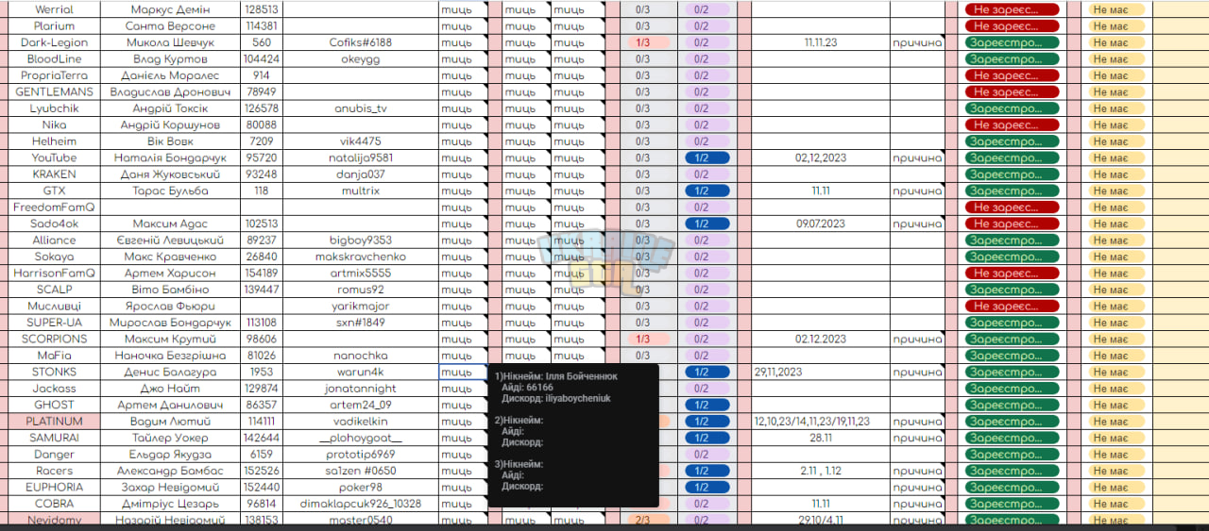This screenshot has height=531, width=1209.
Task: Click the Discord cell dimaklapcuk926_10328
Action: pos(361,504)
